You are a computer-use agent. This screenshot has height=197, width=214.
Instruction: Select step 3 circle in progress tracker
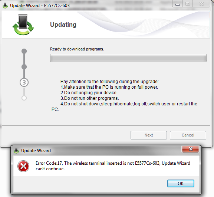click(x=24, y=82)
